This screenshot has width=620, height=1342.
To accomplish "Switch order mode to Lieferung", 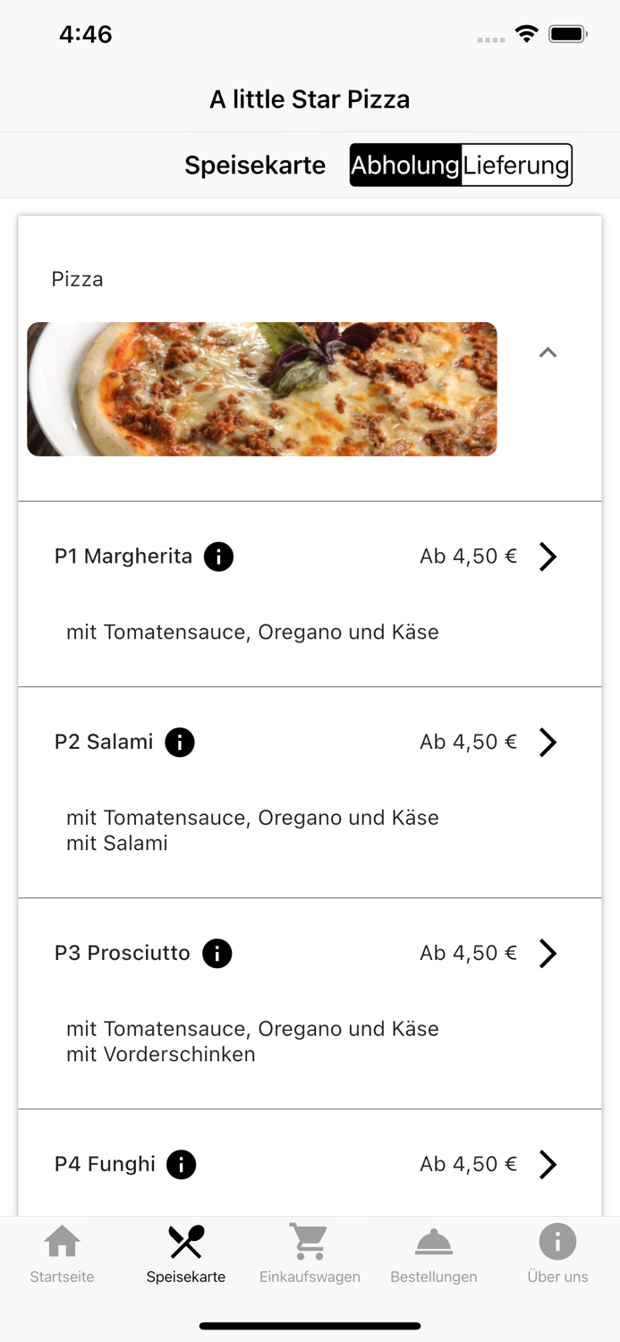I will pyautogui.click(x=517, y=165).
